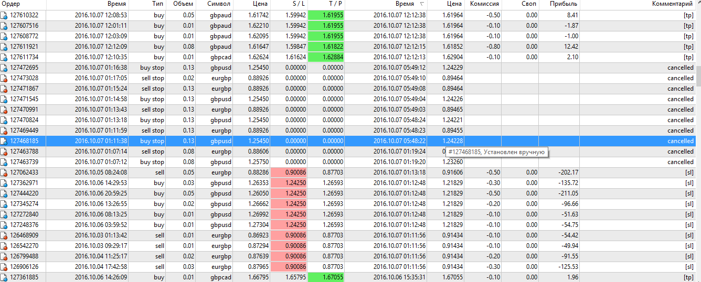The image size is (701, 282).
Task: Grab the vertical scrollbar thumb
Action: 698,75
